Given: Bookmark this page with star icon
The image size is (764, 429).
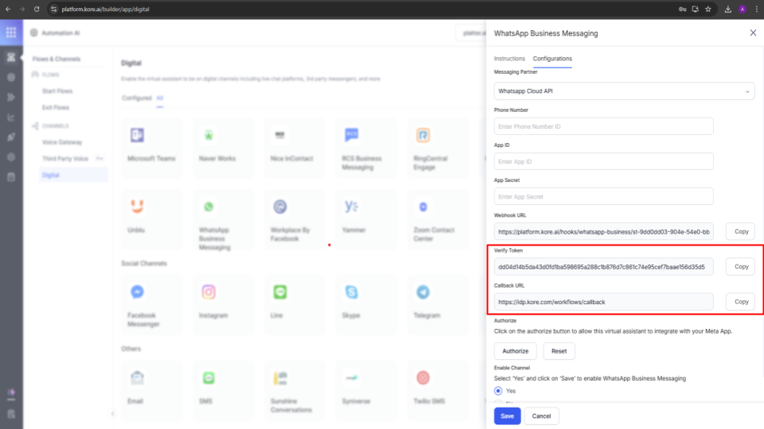Looking at the screenshot, I should (708, 9).
